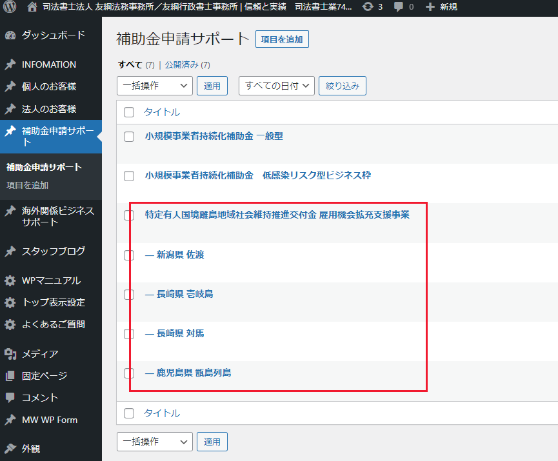558x461 pixels.
Task: Open the 個人のお客様 menu item
Action: (x=49, y=86)
